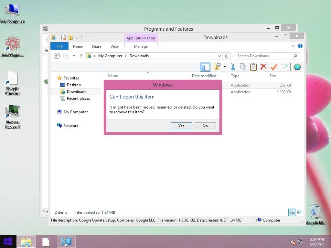The image size is (331, 248).
Task: Open the Share ribbon tab
Action: point(96,46)
